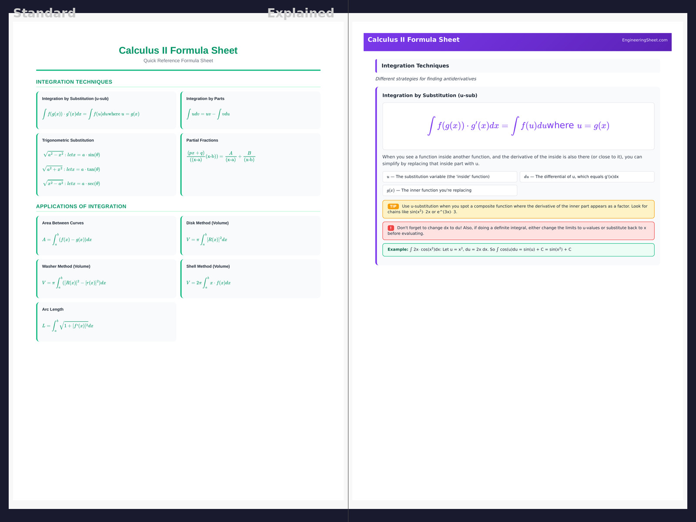The width and height of the screenshot is (696, 522).
Task: Click the du differential definition box
Action: point(587,177)
